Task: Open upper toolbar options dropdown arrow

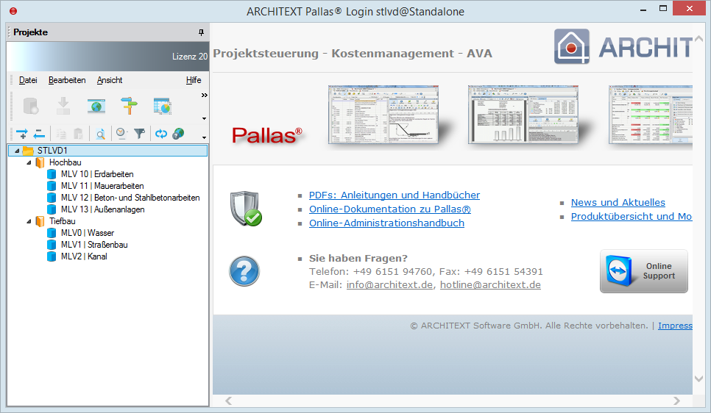Action: [204, 118]
